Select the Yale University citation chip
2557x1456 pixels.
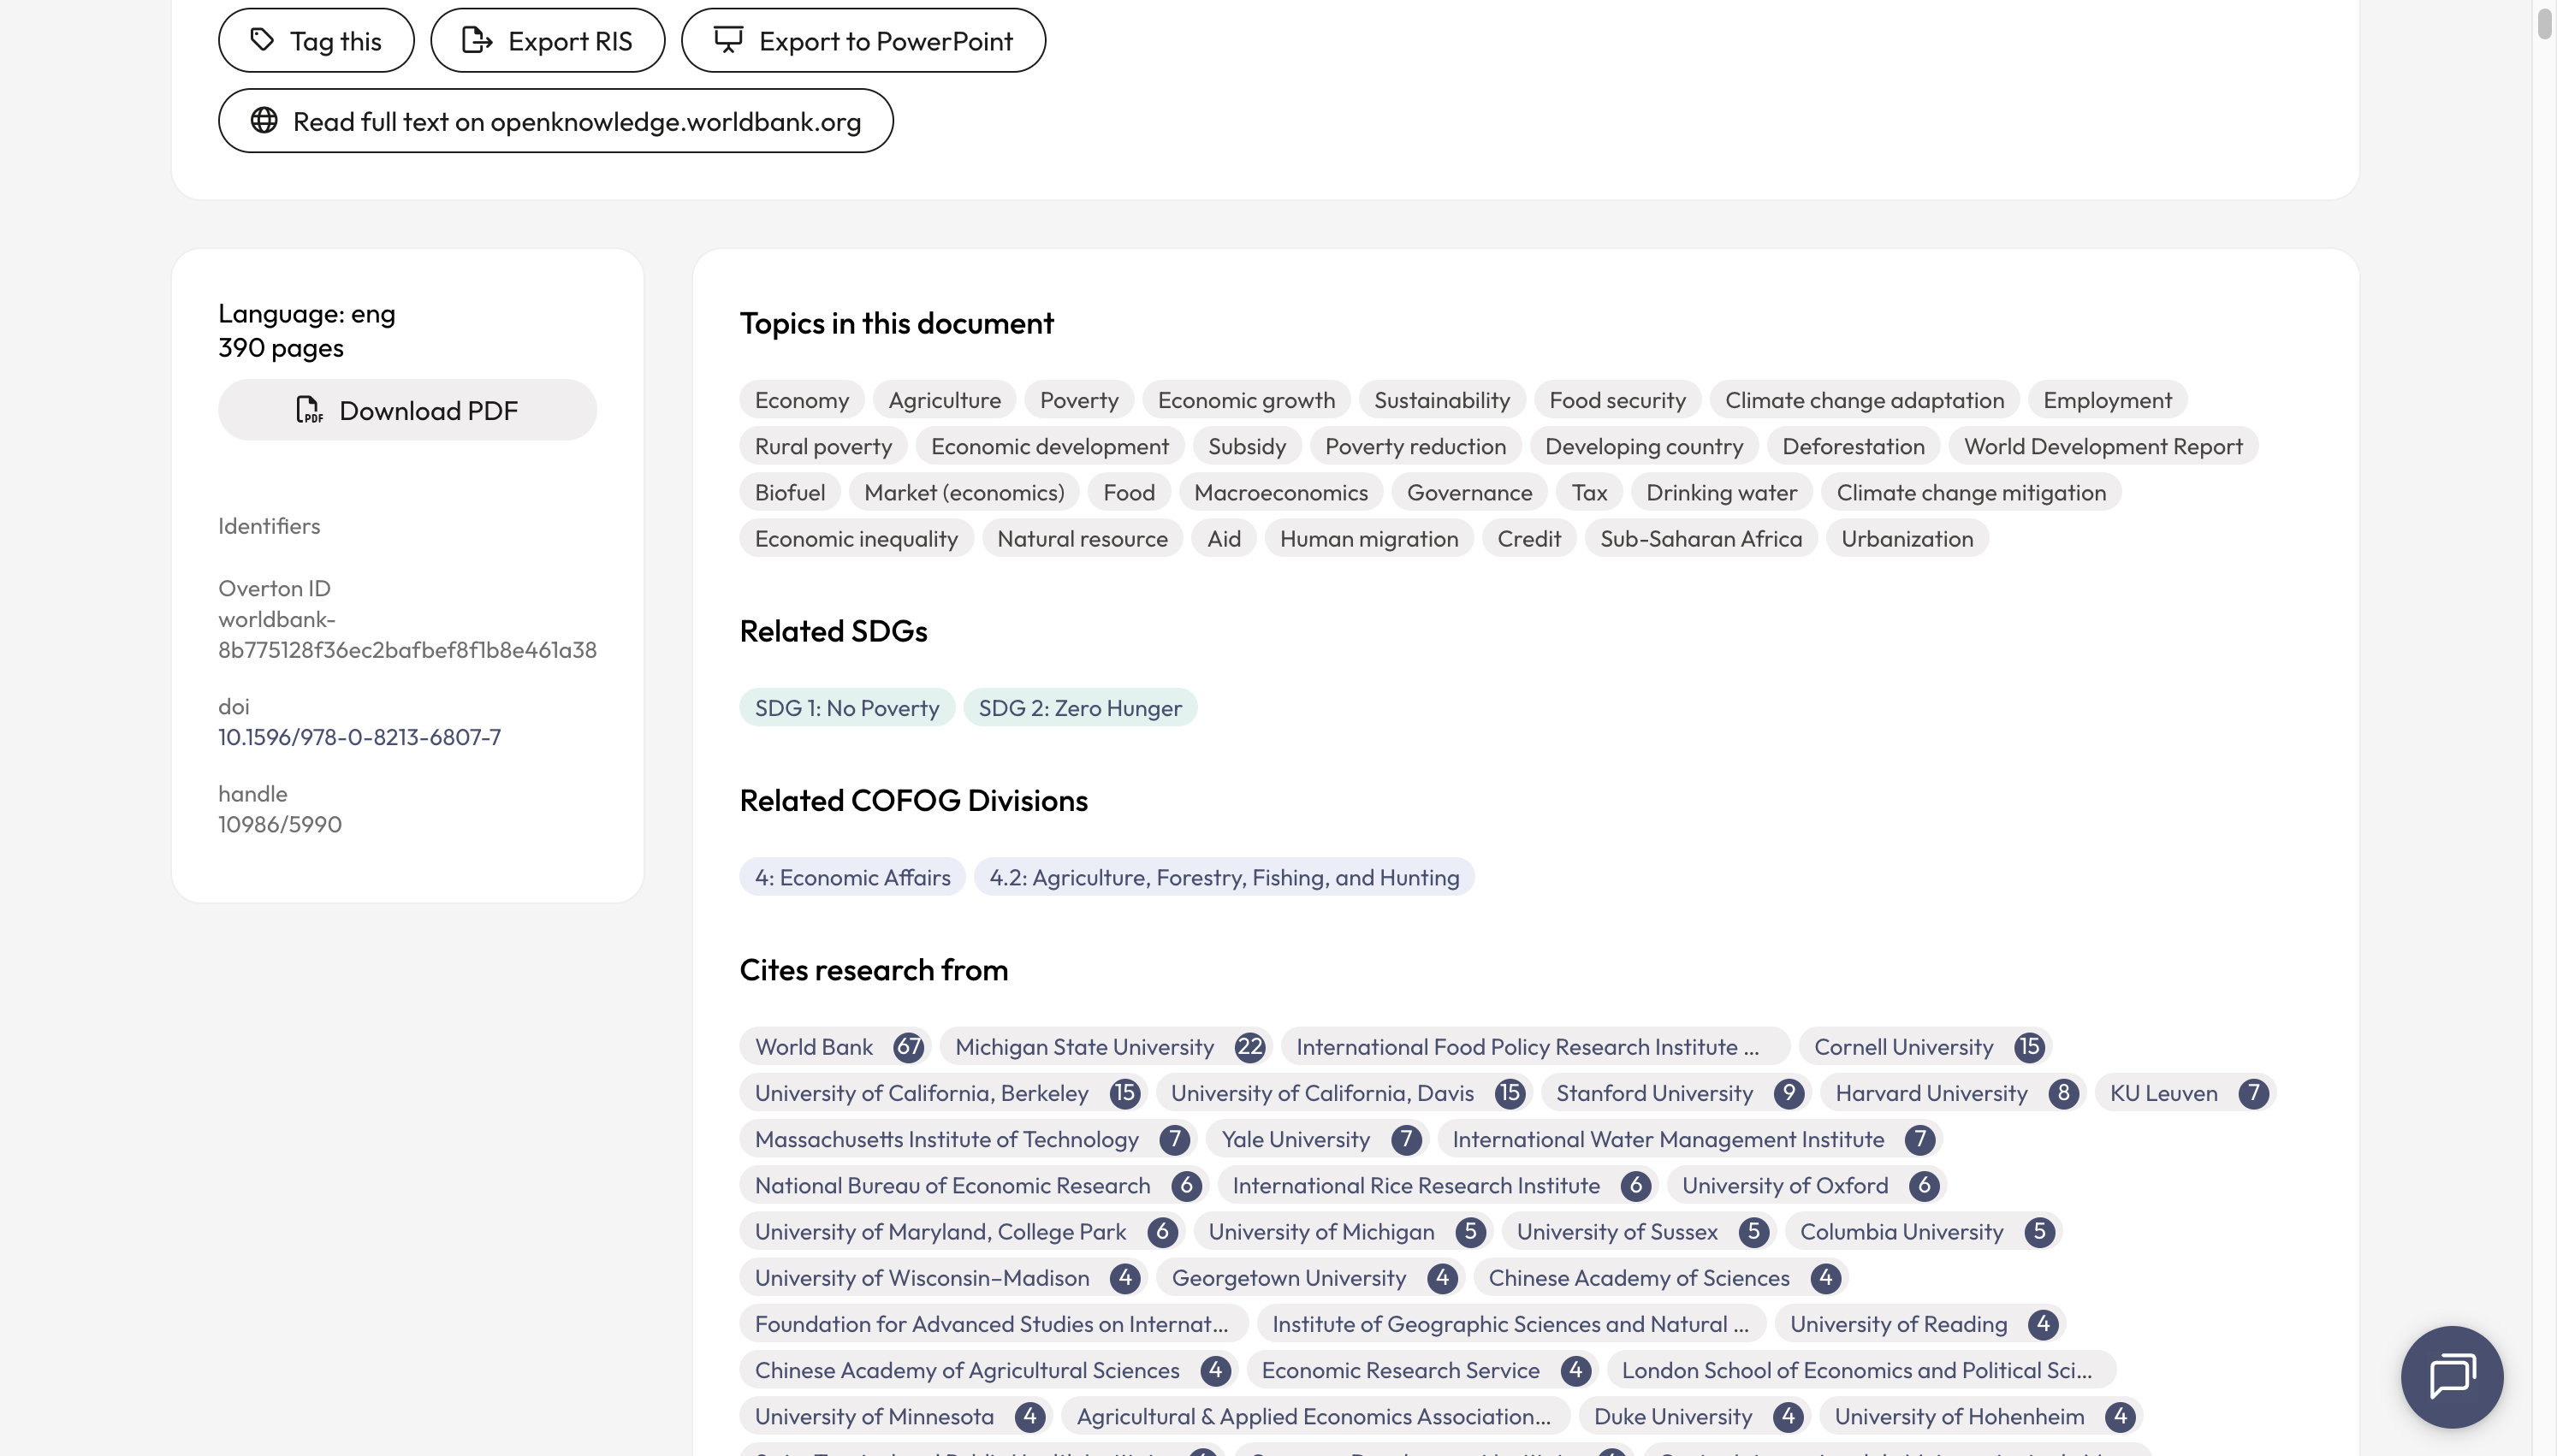click(x=1317, y=1138)
